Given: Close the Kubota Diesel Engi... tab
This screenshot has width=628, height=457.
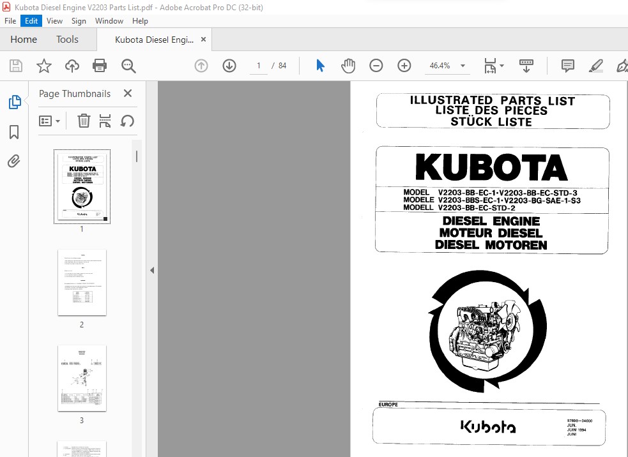Looking at the screenshot, I should 203,39.
